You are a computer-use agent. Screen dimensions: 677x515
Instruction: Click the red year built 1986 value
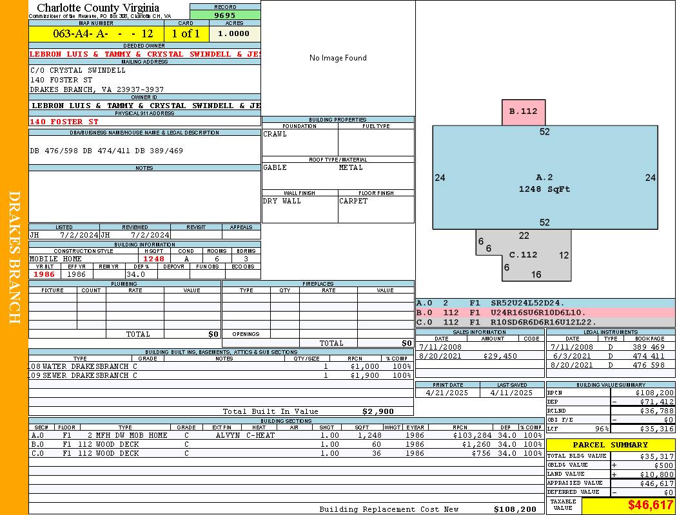coord(45,274)
